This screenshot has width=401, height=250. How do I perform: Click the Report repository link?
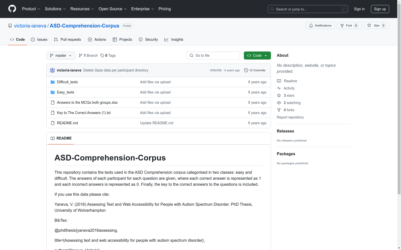(290, 117)
